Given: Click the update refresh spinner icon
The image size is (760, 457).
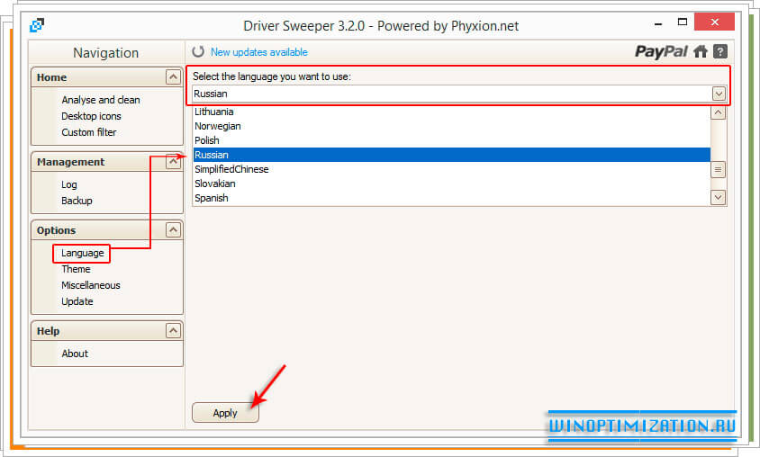Looking at the screenshot, I should [x=198, y=52].
